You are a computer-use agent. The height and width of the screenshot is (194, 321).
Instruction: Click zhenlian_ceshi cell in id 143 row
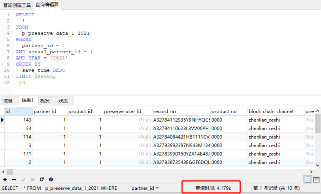276,120
